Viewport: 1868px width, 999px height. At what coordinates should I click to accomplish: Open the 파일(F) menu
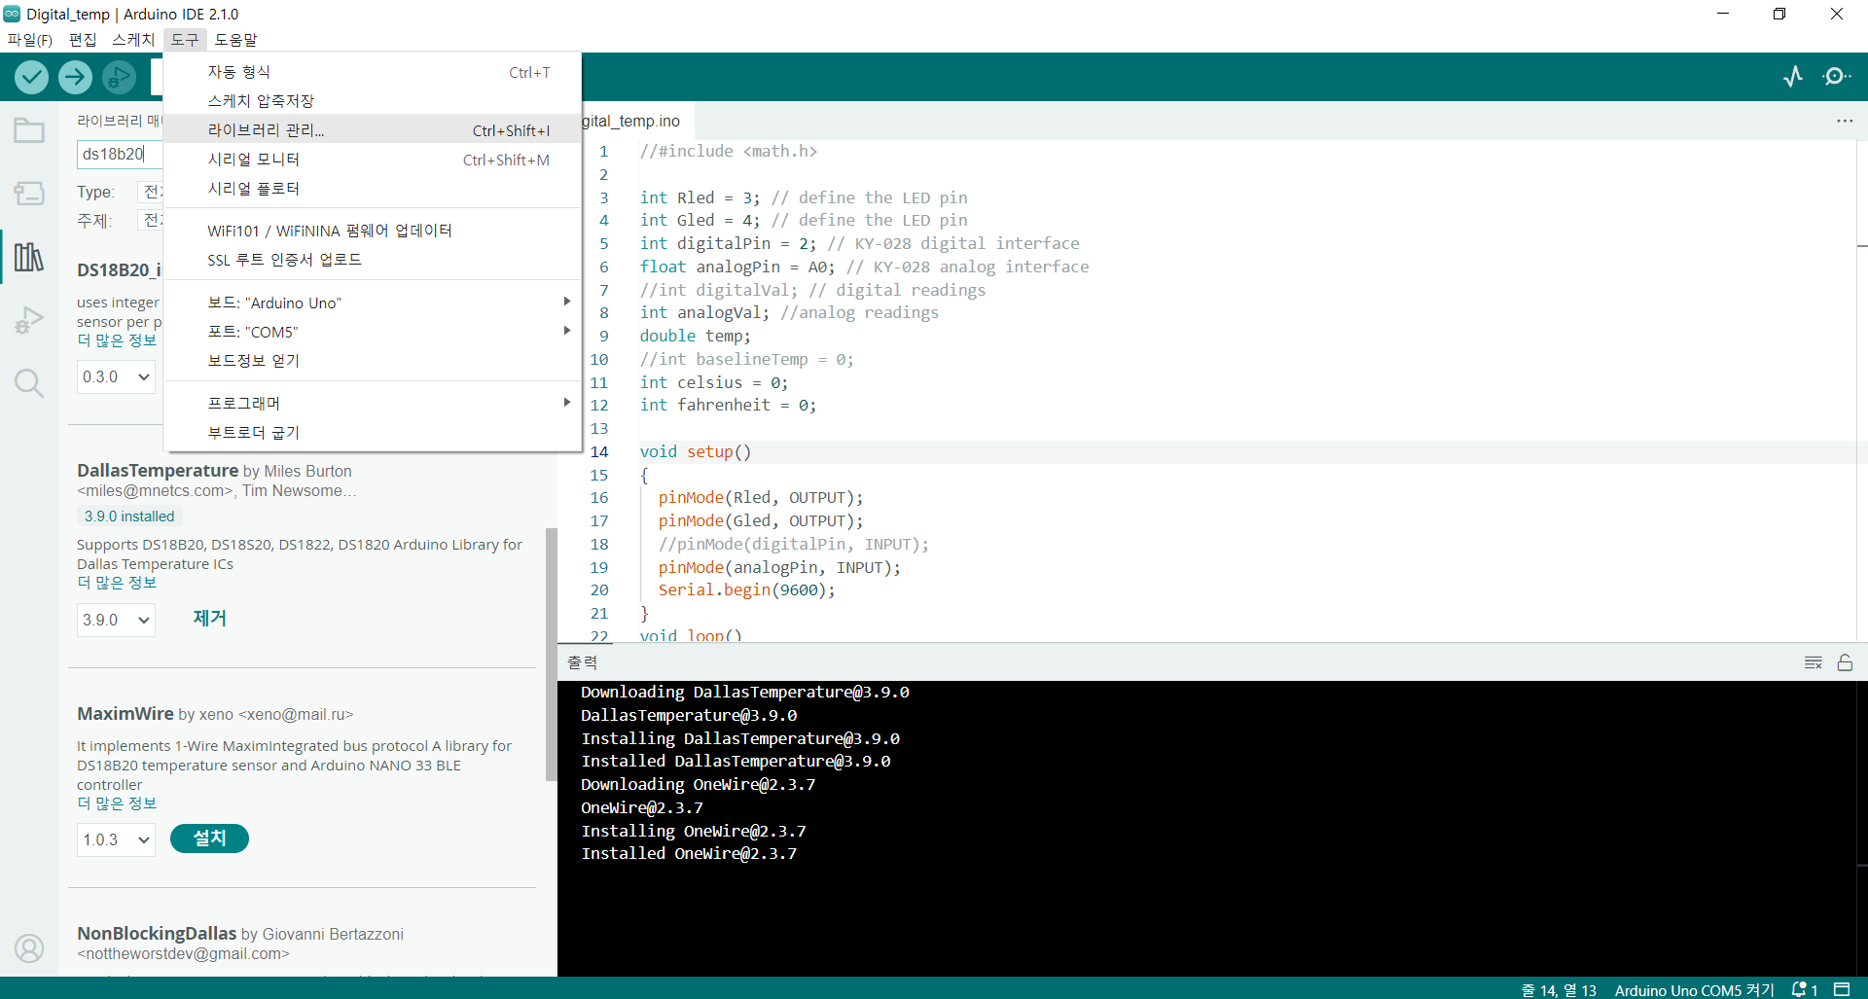click(30, 40)
